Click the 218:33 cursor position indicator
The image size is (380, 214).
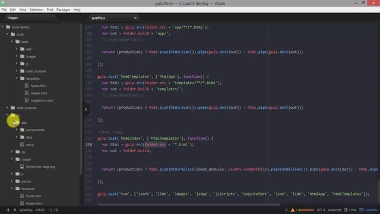click(x=40, y=210)
